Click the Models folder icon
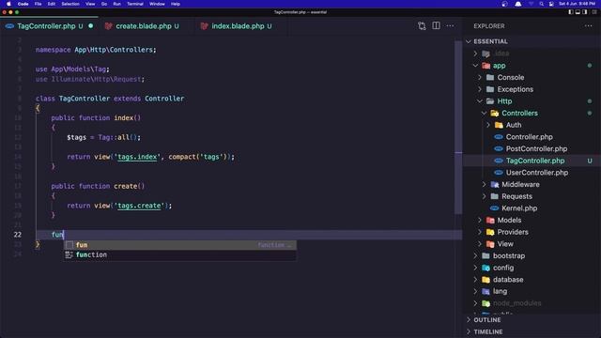The height and width of the screenshot is (338, 601). click(490, 220)
